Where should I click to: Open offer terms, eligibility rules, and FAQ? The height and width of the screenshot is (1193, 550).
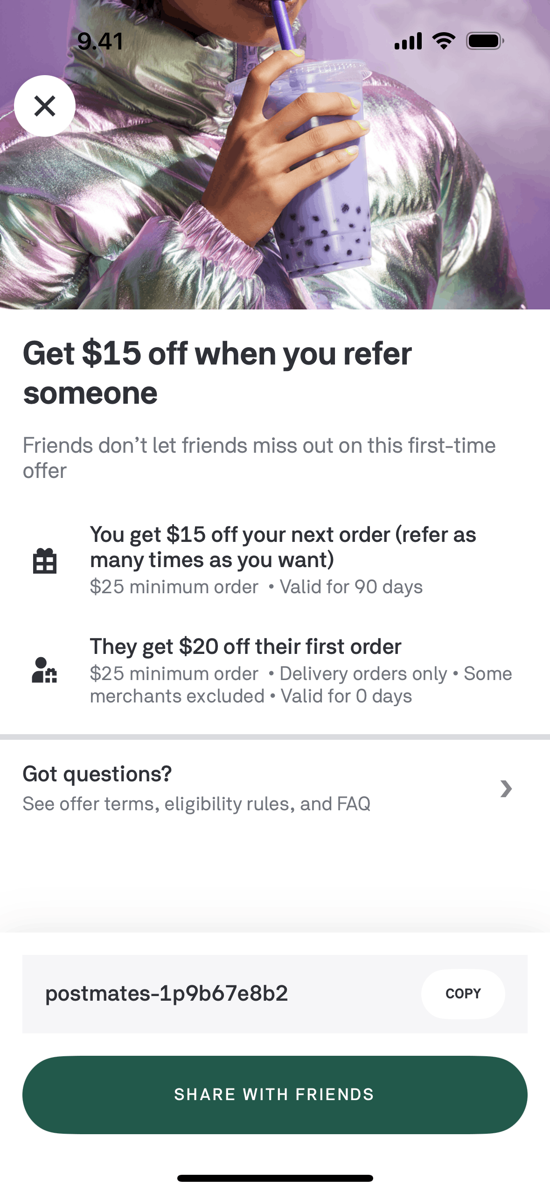pyautogui.click(x=196, y=804)
